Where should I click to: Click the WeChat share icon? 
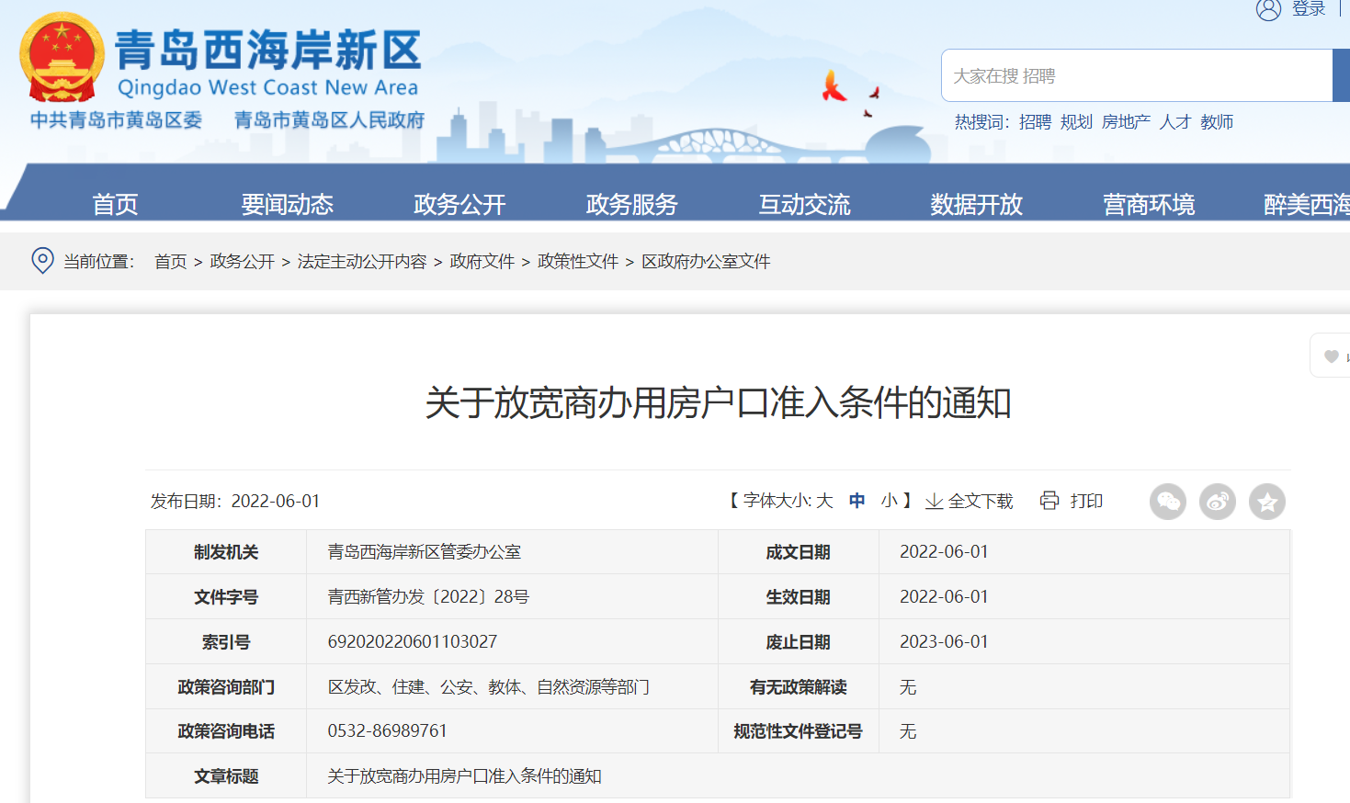point(1167,502)
